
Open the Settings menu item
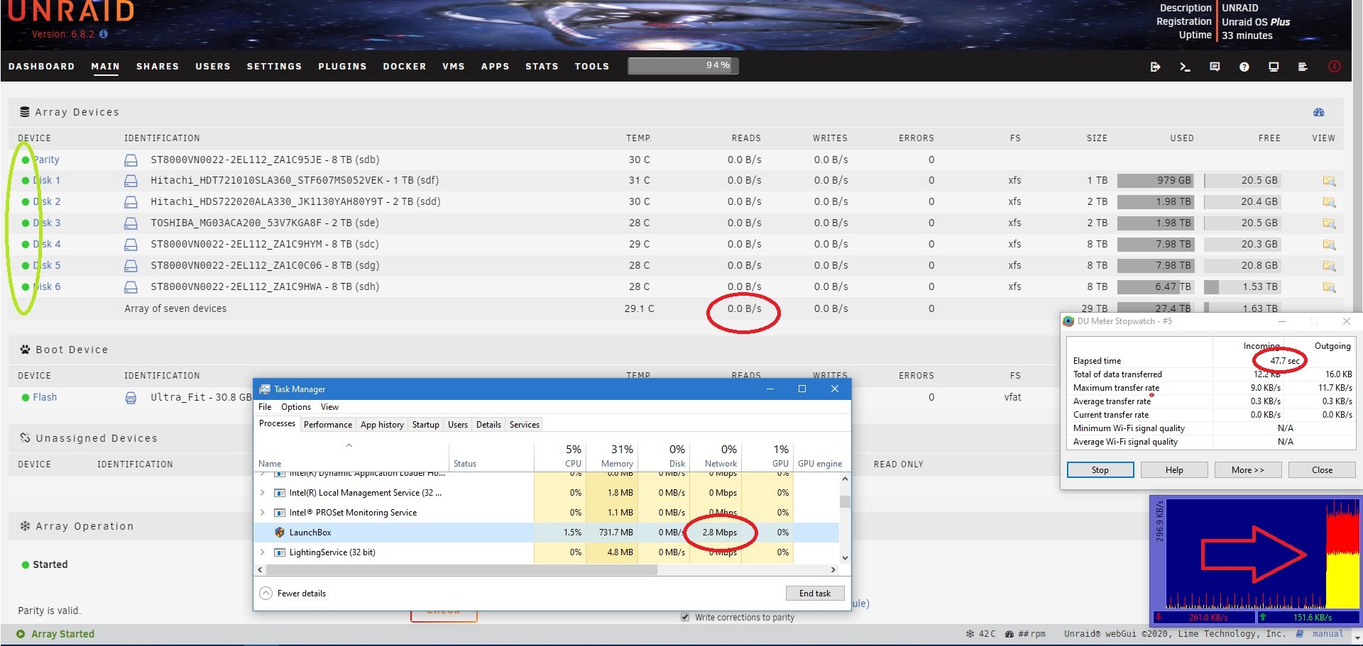(x=274, y=67)
